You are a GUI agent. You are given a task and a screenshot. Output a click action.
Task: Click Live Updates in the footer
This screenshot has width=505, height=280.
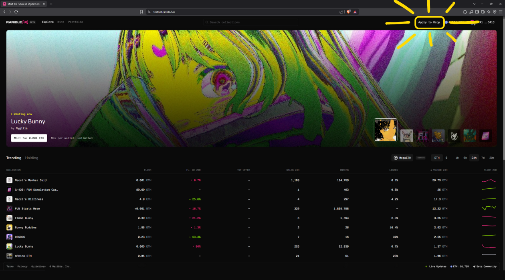coord(436,266)
